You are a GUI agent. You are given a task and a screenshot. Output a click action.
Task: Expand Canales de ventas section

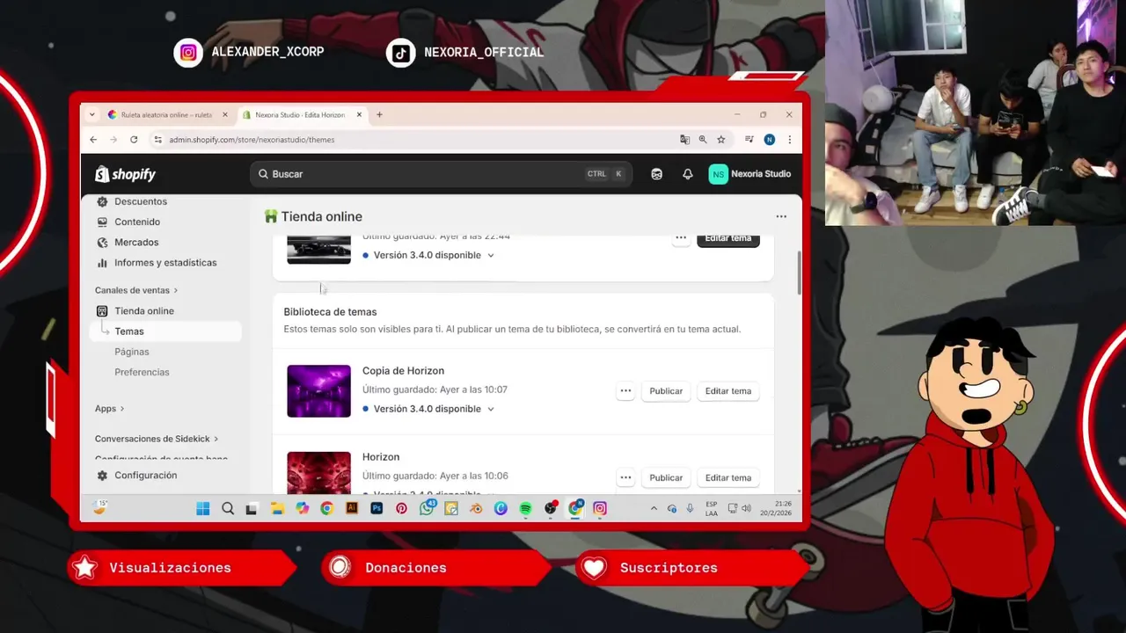coord(136,290)
